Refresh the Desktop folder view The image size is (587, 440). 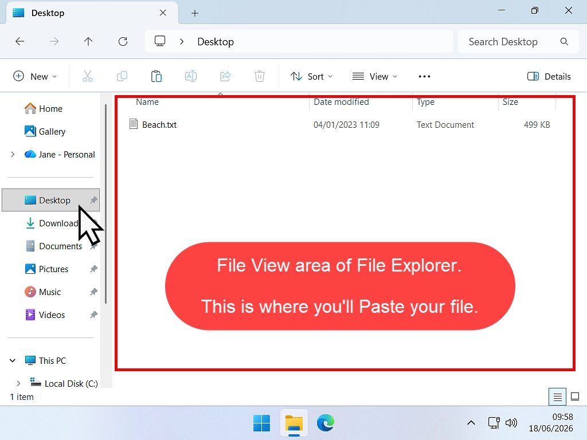tap(123, 41)
